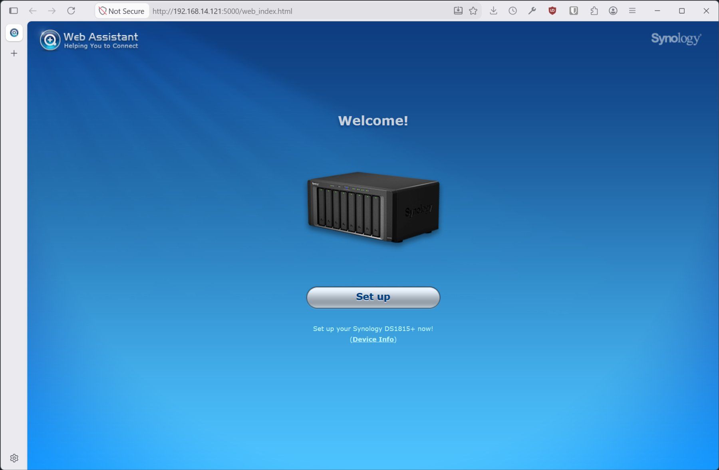
Task: Open the account profile icon
Action: coord(613,11)
